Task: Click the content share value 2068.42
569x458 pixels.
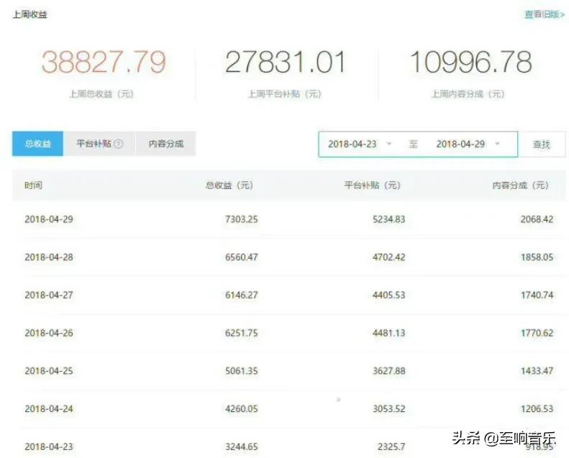Action: [x=537, y=219]
